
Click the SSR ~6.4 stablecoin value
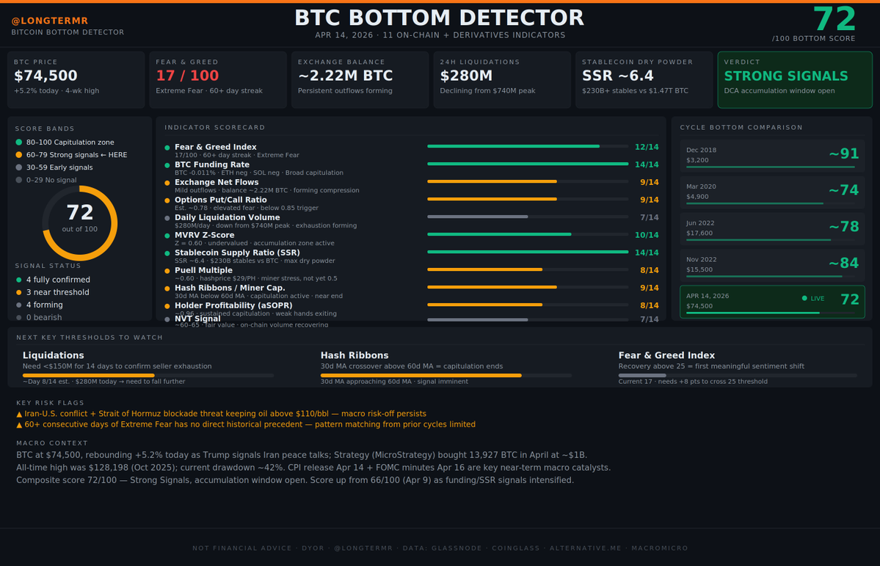(x=618, y=76)
